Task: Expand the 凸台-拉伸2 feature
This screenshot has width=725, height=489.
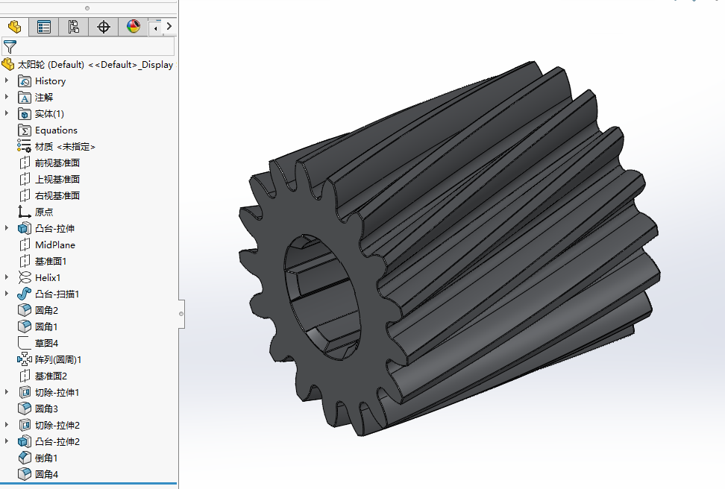Action: pyautogui.click(x=7, y=441)
